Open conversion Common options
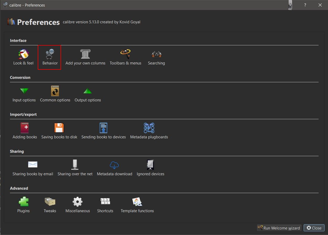The width and height of the screenshot is (328, 235). (x=55, y=94)
